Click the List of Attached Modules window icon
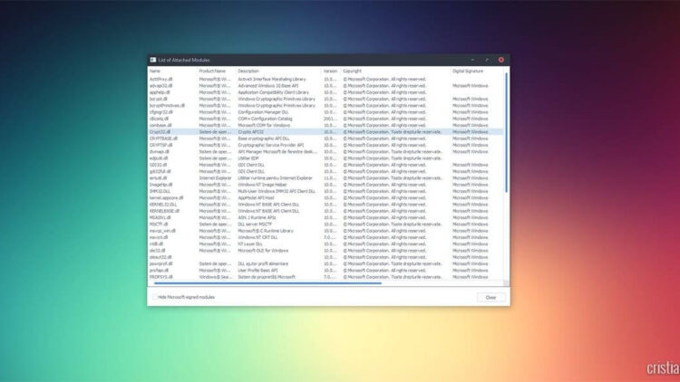Image resolution: width=680 pixels, height=382 pixels. point(152,60)
